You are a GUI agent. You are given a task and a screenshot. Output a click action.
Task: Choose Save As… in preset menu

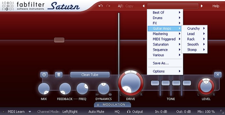161,63
